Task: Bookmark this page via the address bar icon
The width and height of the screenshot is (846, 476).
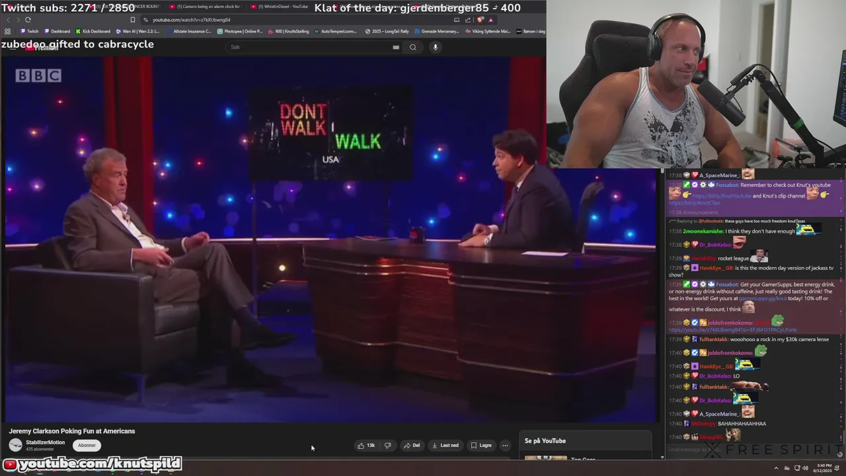Action: (133, 20)
